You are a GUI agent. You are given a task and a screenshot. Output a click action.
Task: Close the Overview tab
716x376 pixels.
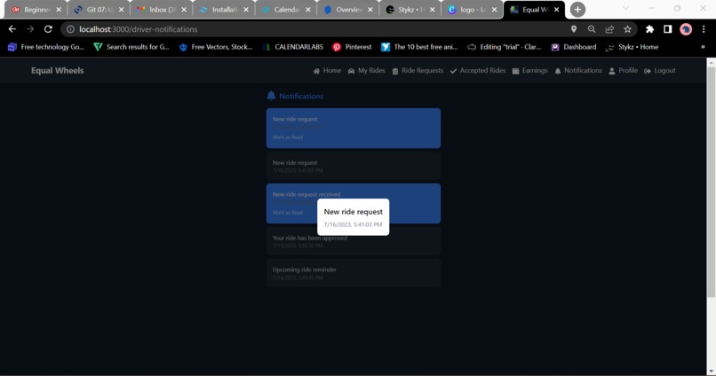[x=370, y=10]
